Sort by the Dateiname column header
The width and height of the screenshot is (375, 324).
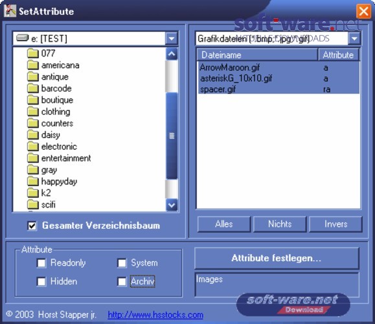(x=257, y=55)
